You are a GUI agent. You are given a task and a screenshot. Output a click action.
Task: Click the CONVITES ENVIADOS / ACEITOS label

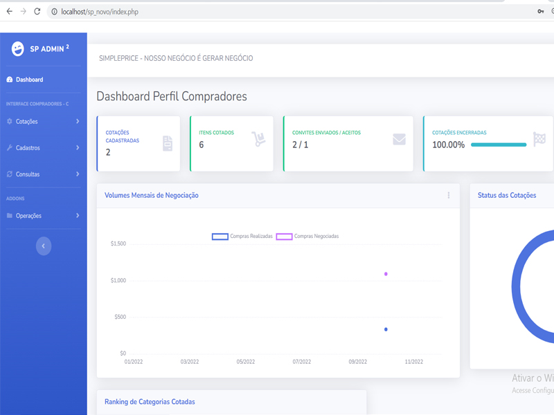[x=326, y=133]
